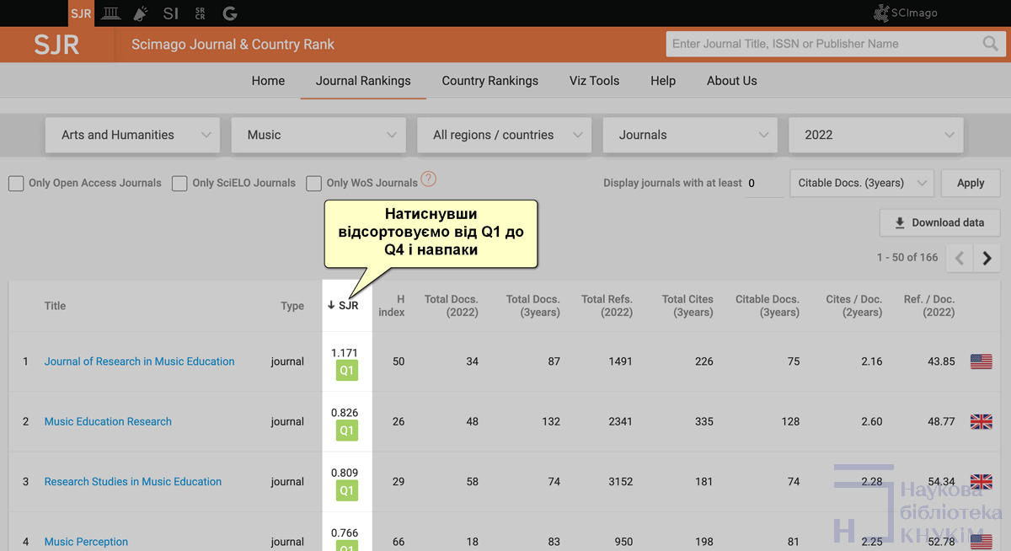Open the SI icon in top bar
Screen dimensions: 1011x551
click(x=171, y=13)
